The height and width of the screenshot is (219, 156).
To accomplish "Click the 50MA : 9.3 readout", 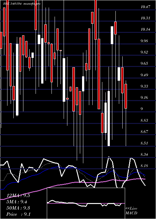I will click(x=18, y=208).
